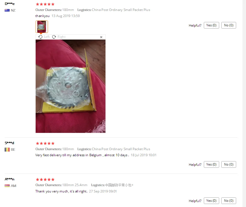246x207 pixels.
Task: Click reviewer name S***d
Action: [x=9, y=143]
